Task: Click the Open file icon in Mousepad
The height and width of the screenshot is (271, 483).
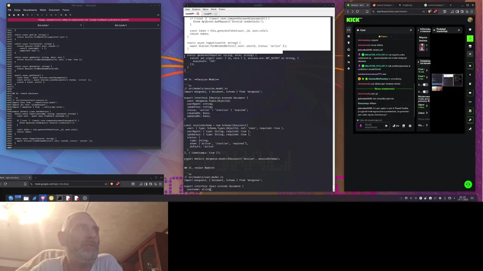Action: point(14,15)
